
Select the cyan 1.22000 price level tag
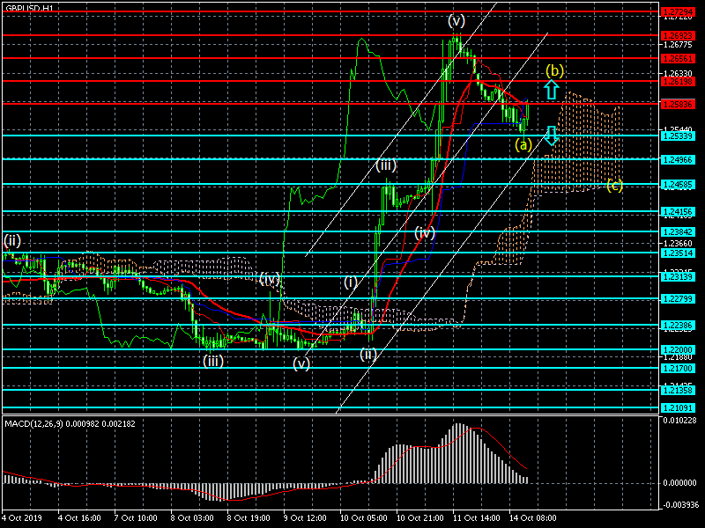(x=681, y=349)
